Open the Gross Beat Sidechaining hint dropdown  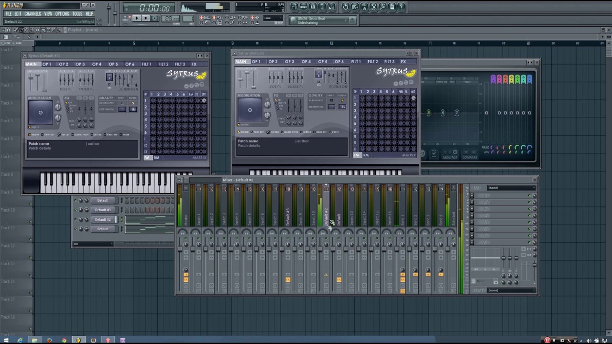[x=346, y=21]
